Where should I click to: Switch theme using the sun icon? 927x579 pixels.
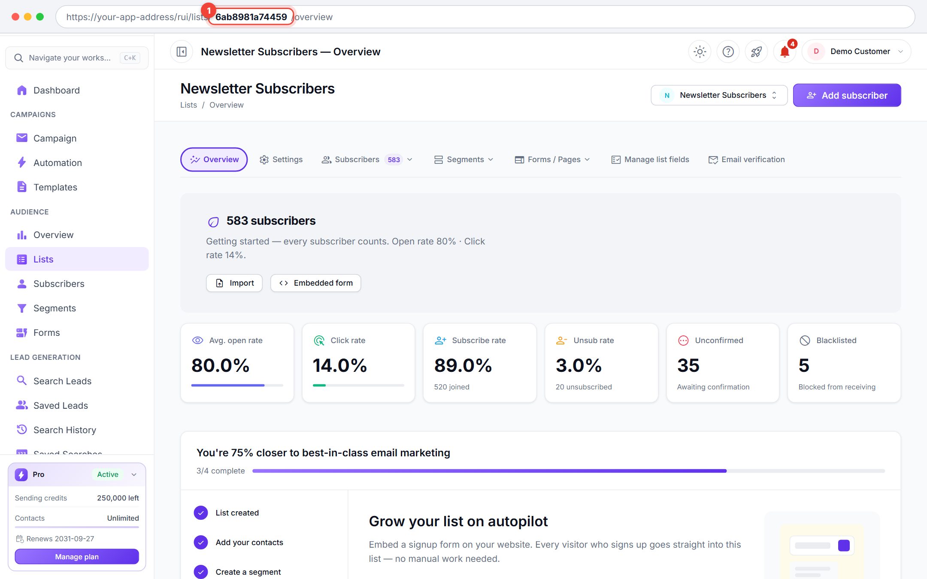coord(700,52)
